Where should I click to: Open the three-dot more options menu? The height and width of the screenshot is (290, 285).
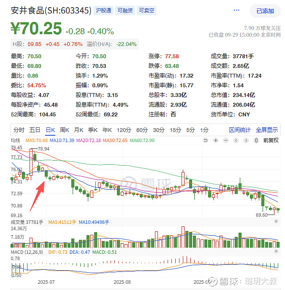pos(236,10)
